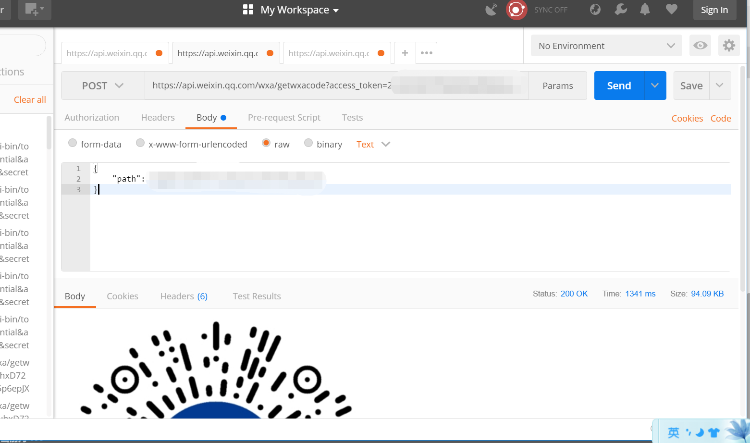Open the POST method dropdown
The image size is (750, 443).
(x=103, y=86)
